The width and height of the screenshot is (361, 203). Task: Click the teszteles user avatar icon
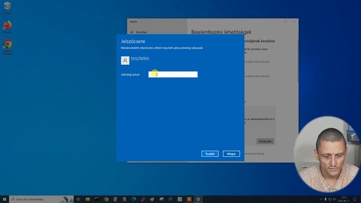pos(125,60)
